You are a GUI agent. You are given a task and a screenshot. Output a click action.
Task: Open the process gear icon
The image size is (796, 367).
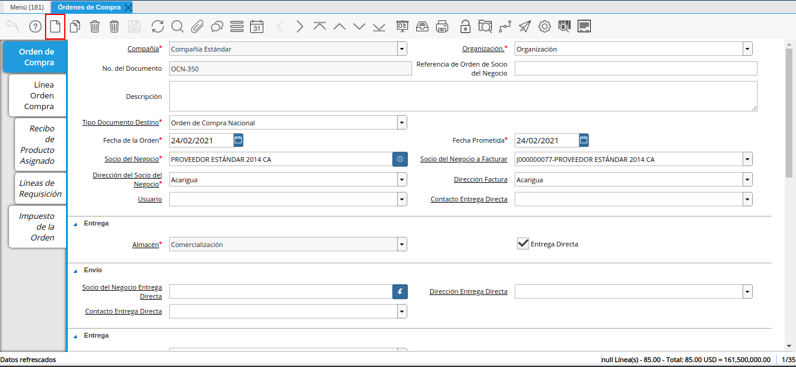point(545,26)
